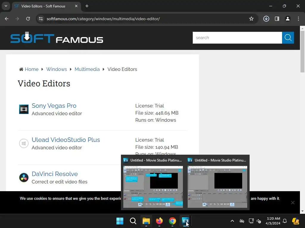Open the Windows Start menu
Image resolution: width=305 pixels, height=228 pixels.
[x=120, y=221]
